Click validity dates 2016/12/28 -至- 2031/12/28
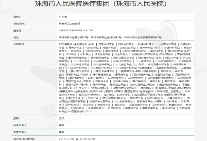Screen dimensions: 207x141 [77, 139]
